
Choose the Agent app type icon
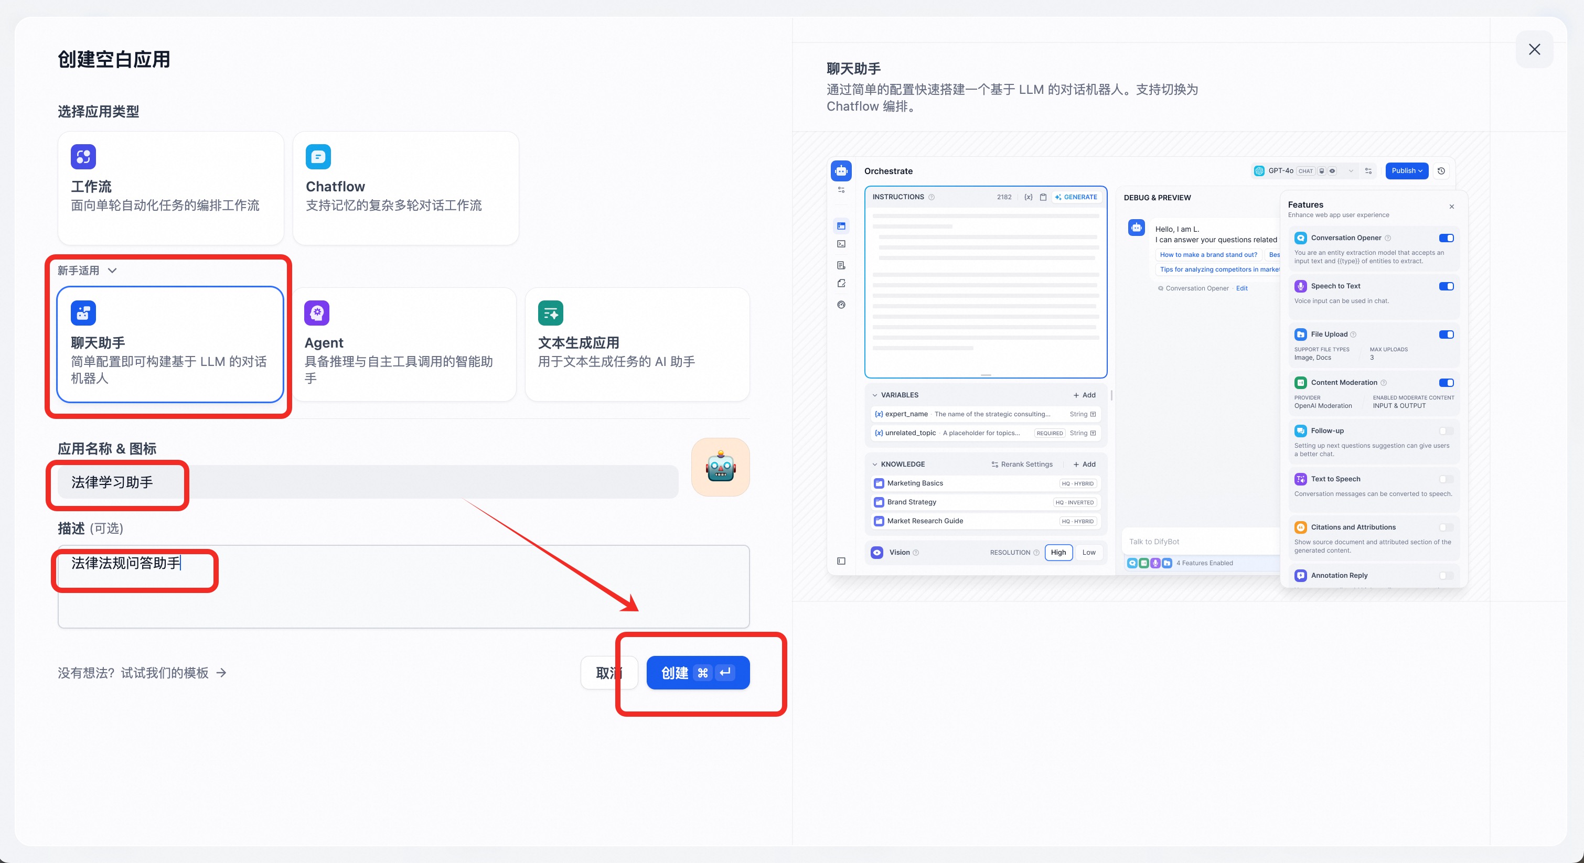pyautogui.click(x=317, y=313)
